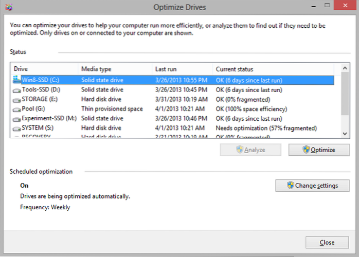
Task: Click 'OK (0% fragmented)' status for STORAGE
Action: [243, 99]
